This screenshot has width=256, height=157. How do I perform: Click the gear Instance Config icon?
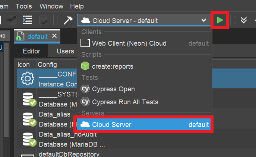click(x=27, y=78)
